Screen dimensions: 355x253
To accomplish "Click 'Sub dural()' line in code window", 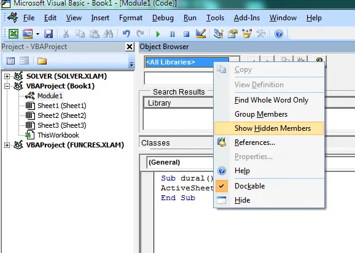I will [x=187, y=178].
